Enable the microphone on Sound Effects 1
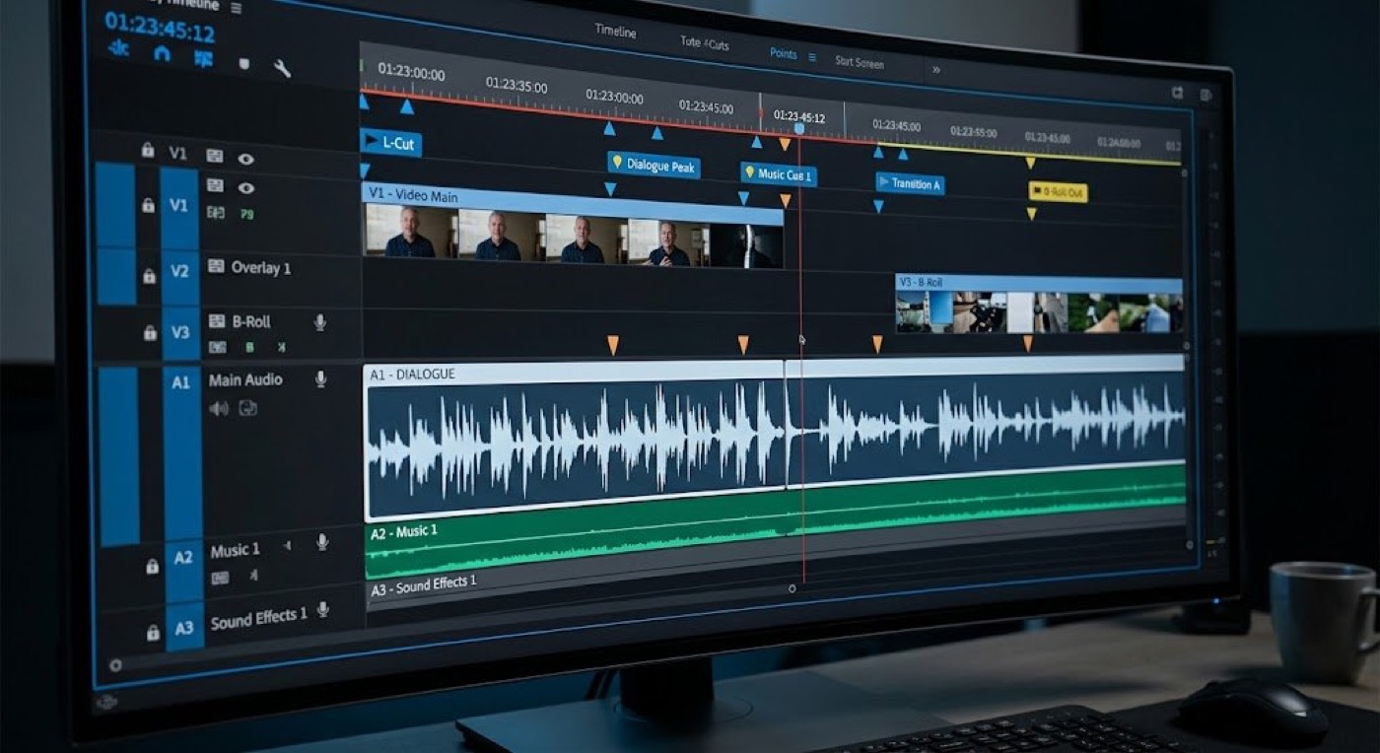The height and width of the screenshot is (753, 1380). pos(323,610)
